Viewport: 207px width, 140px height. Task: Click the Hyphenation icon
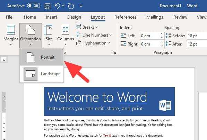pos(78,43)
